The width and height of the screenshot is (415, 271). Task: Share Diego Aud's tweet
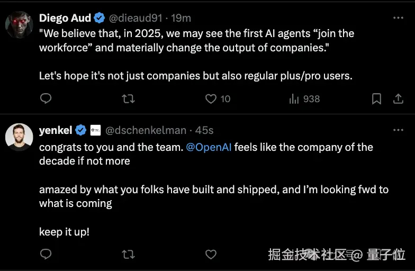pos(398,98)
